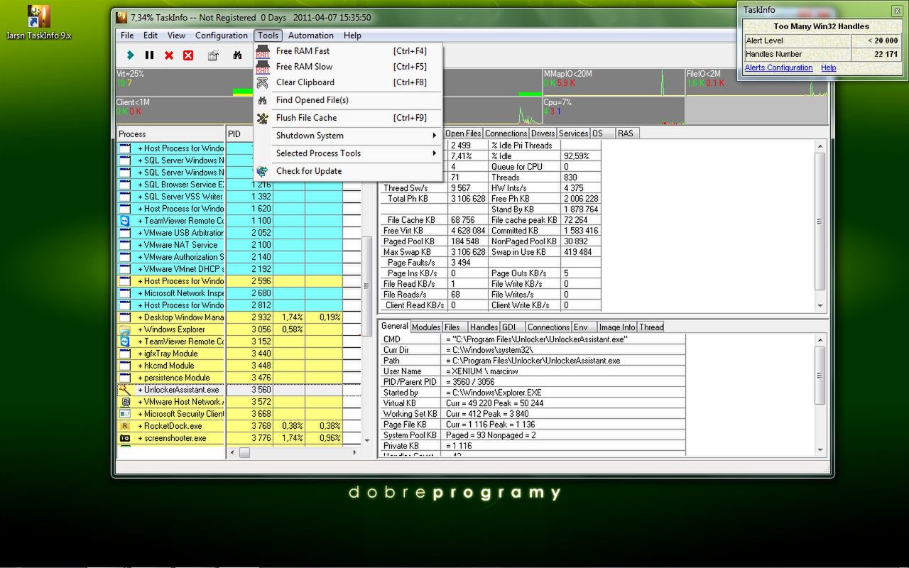The width and height of the screenshot is (909, 568).
Task: Click the Microsoft Security Client process icon
Action: pos(125,414)
